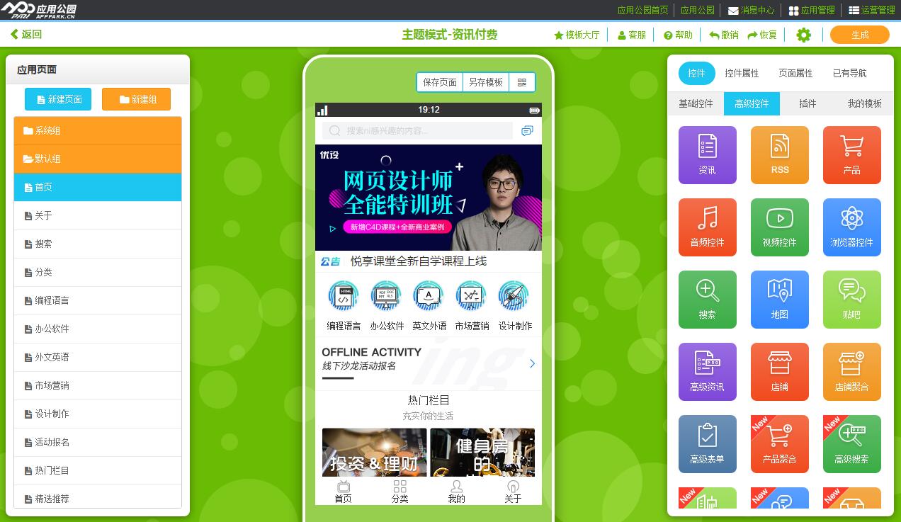Open the settings gear in the top toolbar
Screen dimensions: 901x522
pyautogui.click(x=804, y=35)
